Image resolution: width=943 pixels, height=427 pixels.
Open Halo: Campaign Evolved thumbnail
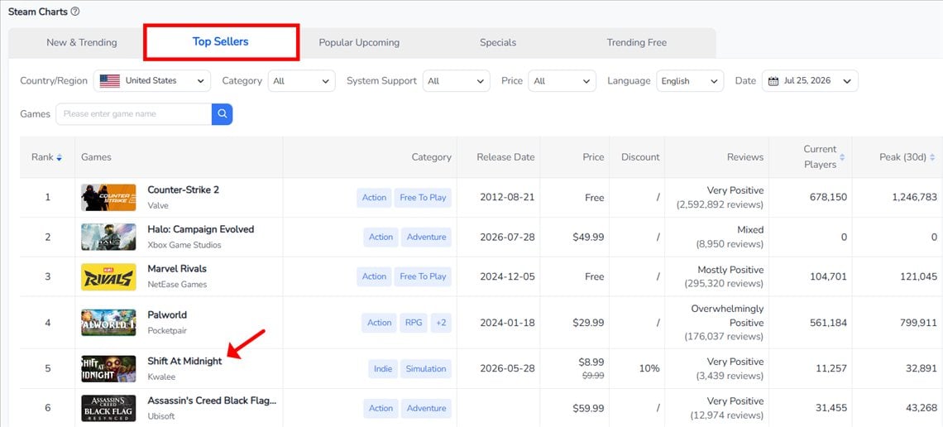pyautogui.click(x=109, y=237)
